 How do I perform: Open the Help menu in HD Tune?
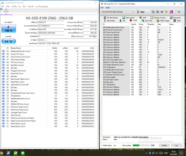[108, 8]
